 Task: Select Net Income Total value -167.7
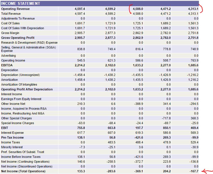click(194, 171)
